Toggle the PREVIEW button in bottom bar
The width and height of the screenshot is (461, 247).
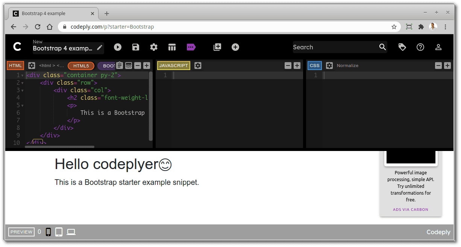pos(21,232)
